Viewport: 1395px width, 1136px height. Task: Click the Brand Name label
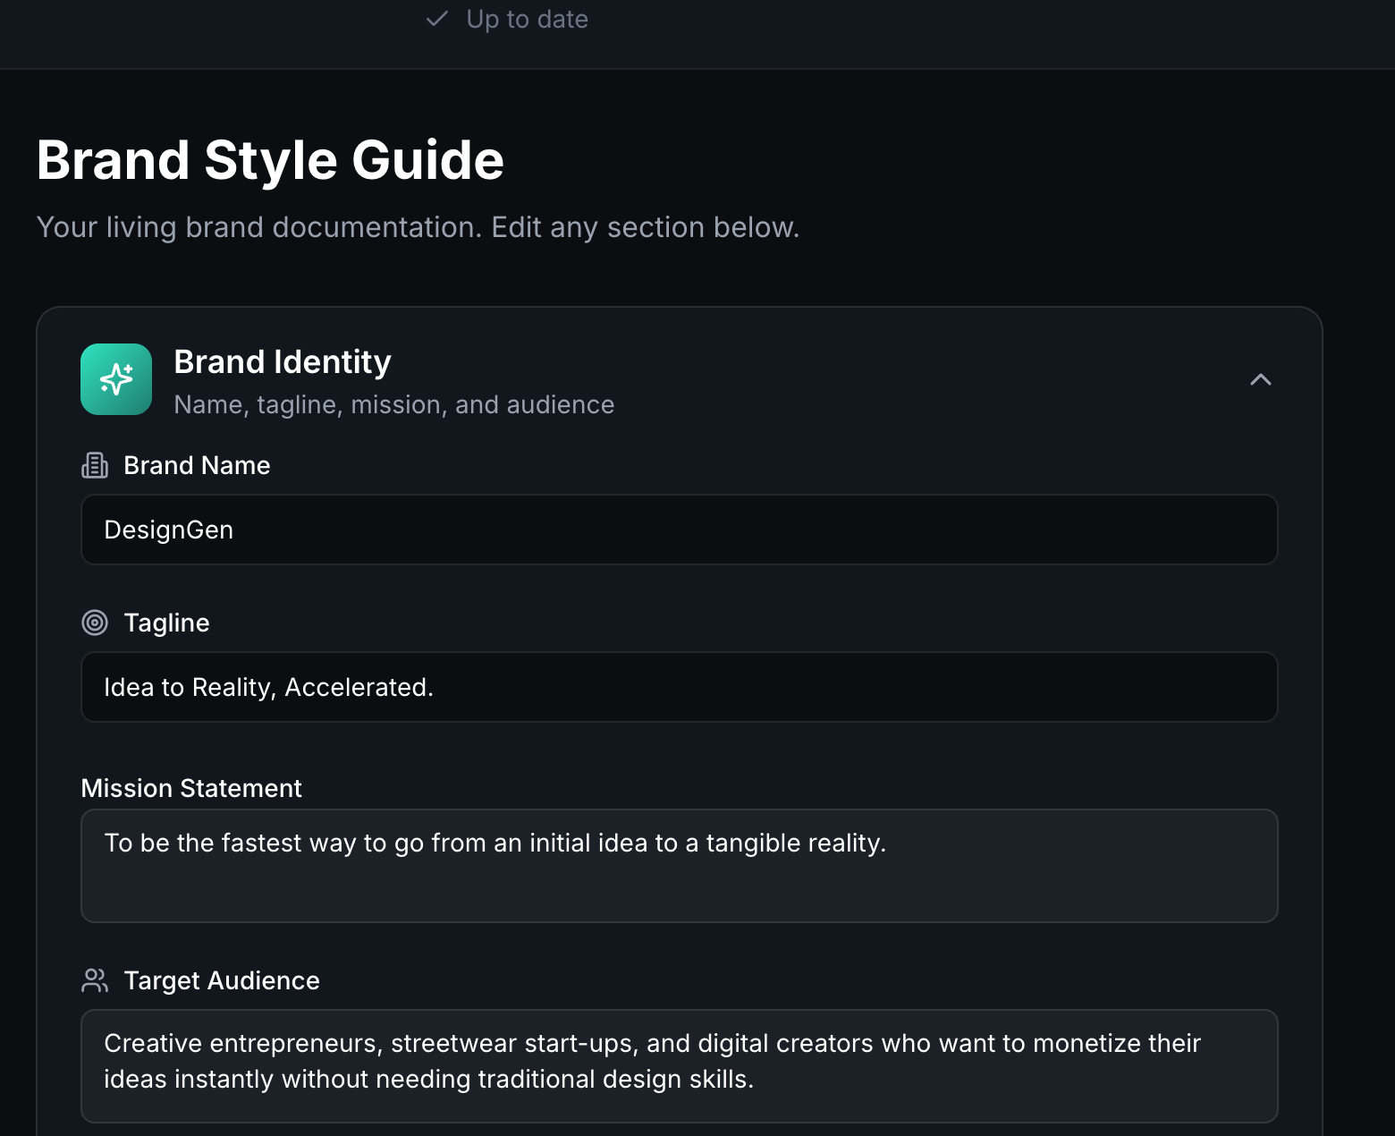pos(198,465)
